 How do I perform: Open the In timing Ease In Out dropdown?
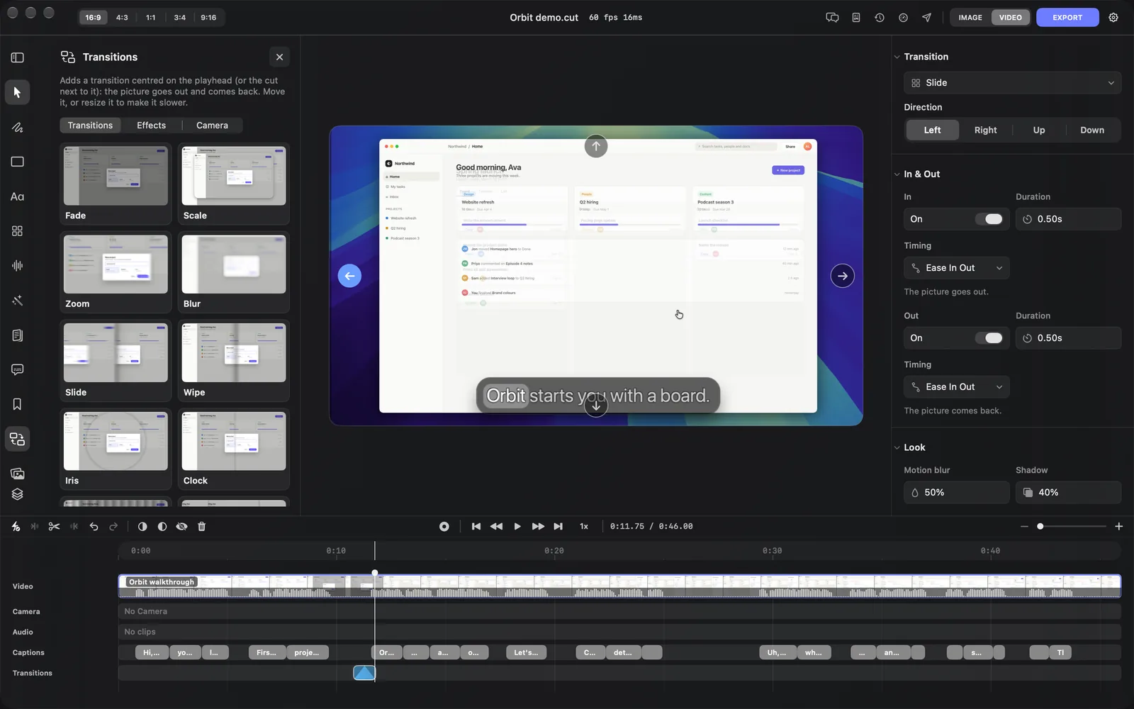[x=956, y=268]
